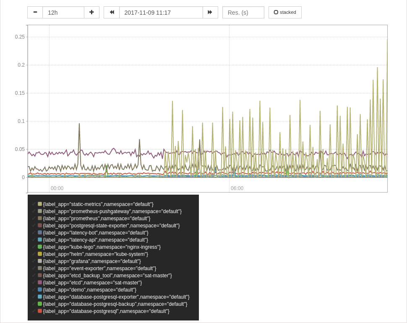Click the kube-lego green color swatch

(40, 247)
